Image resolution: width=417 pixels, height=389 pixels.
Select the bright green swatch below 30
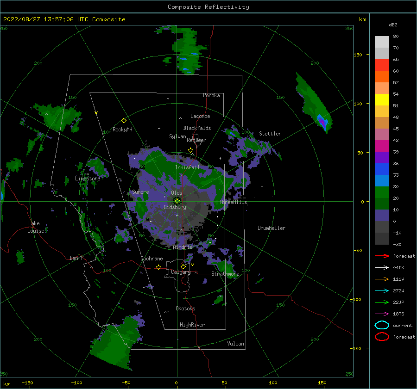382,192
